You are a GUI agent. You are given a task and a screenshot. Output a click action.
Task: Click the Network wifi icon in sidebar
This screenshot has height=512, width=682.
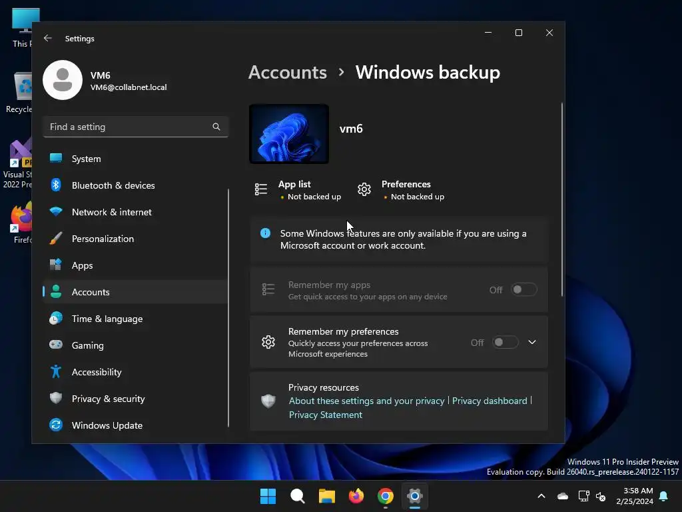(56, 211)
